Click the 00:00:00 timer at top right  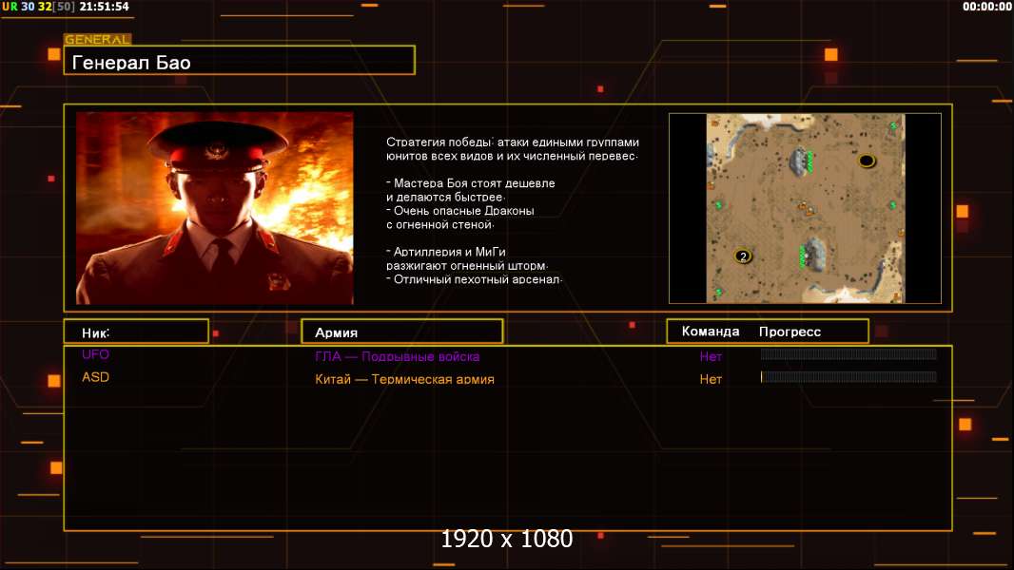[x=986, y=7]
